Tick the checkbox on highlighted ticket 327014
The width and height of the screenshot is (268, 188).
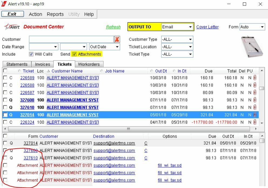(5, 115)
